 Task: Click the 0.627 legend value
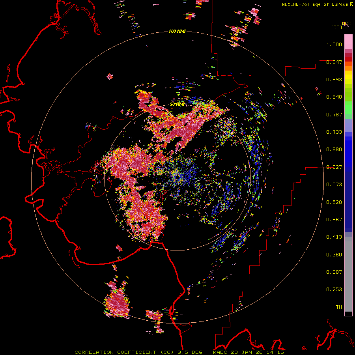point(334,167)
